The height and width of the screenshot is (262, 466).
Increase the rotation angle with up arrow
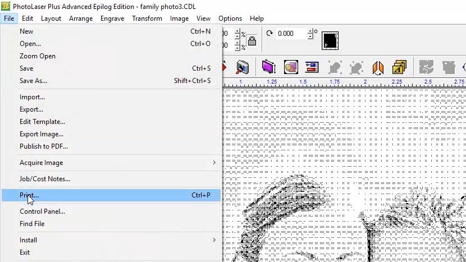pyautogui.click(x=310, y=30)
